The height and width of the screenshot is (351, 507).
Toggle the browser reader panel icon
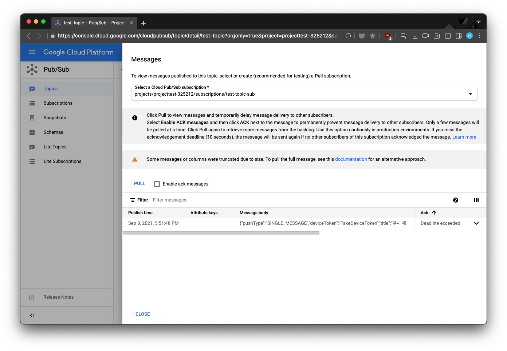(x=448, y=36)
